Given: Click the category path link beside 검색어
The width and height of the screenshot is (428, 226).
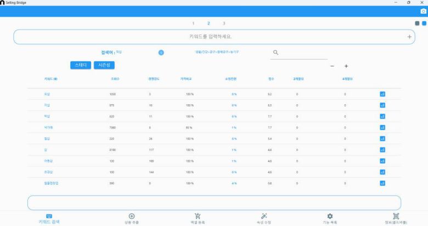Looking at the screenshot, I should point(217,52).
